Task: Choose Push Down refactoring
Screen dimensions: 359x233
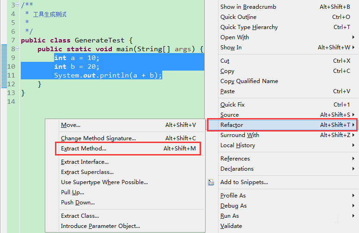Action: click(128, 203)
